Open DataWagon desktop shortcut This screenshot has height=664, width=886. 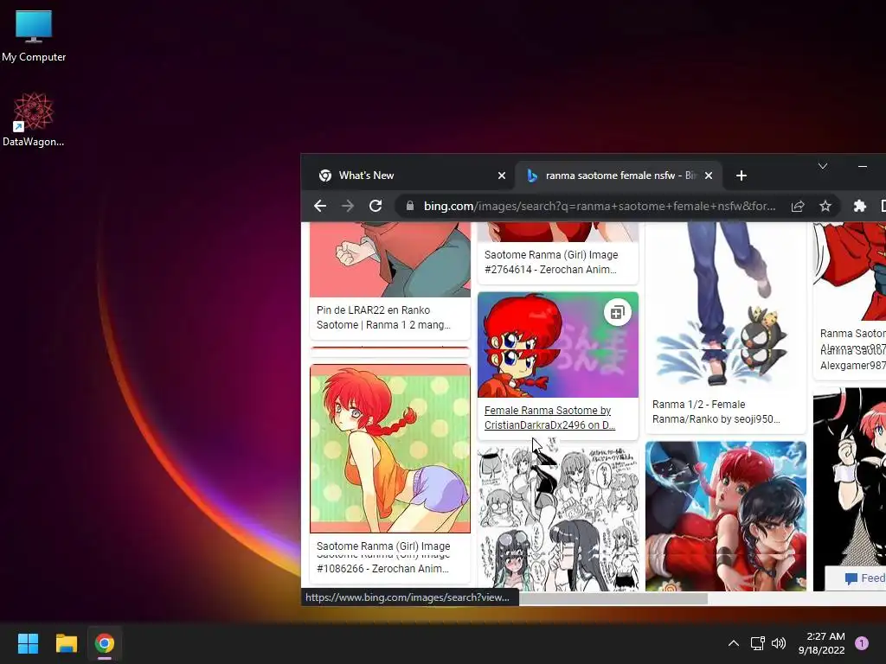[34, 119]
